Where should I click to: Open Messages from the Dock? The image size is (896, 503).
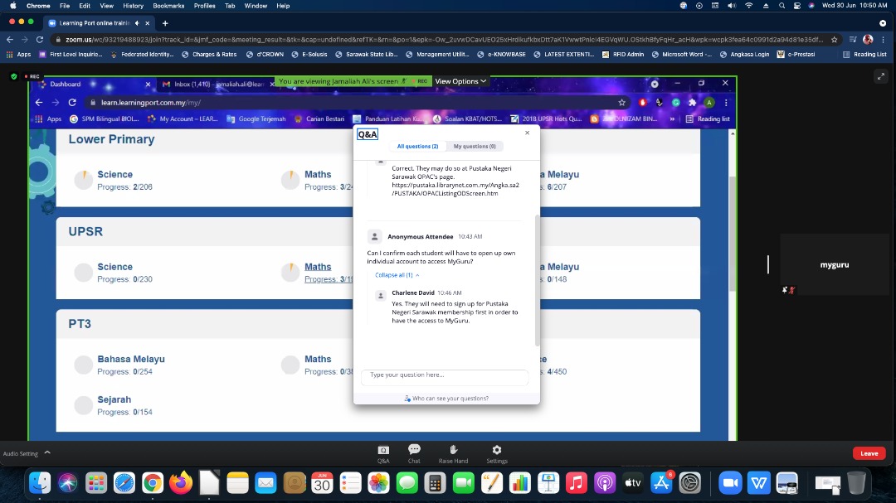point(407,483)
